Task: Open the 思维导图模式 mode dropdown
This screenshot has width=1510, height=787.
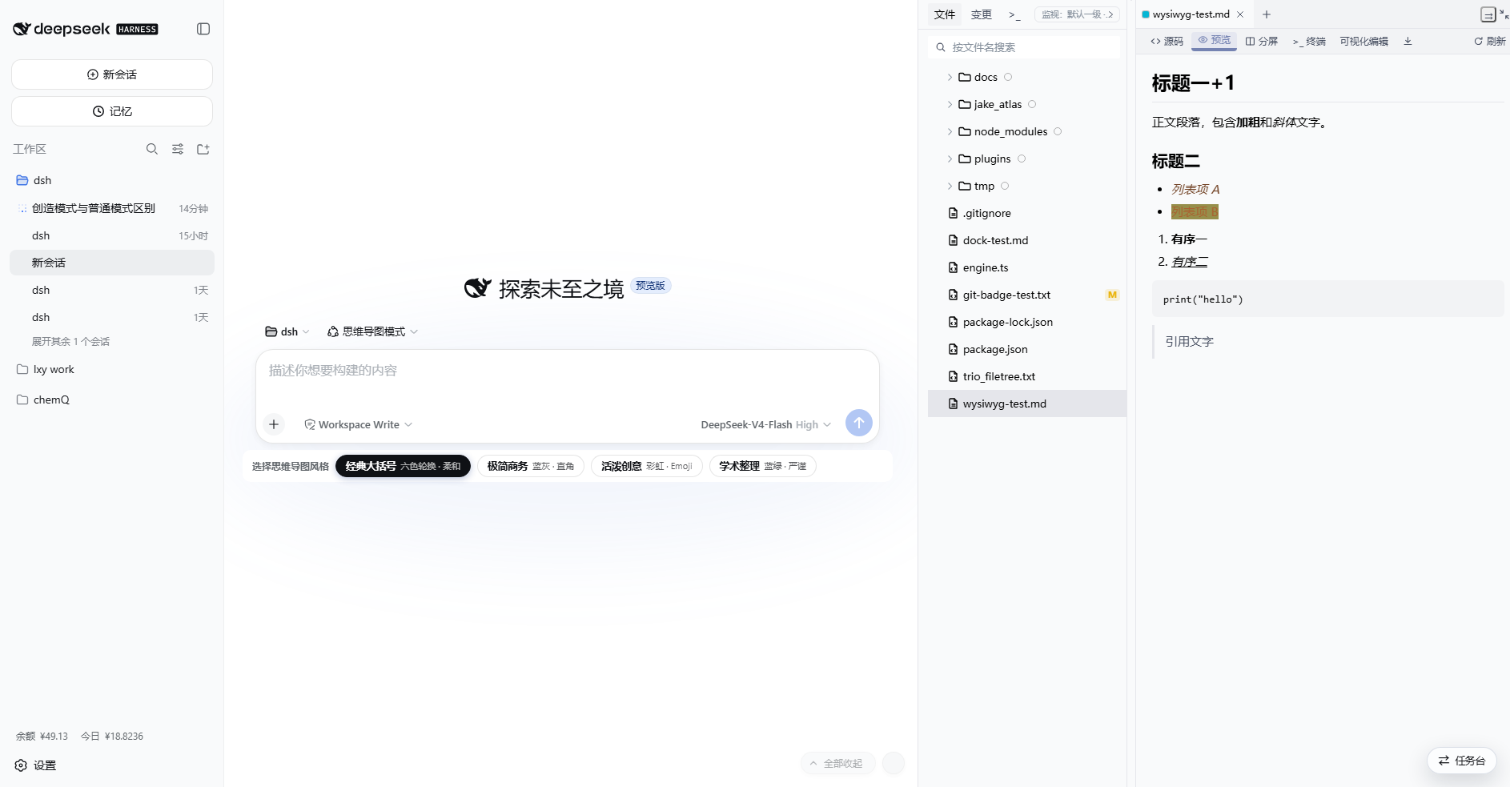Action: (x=372, y=331)
